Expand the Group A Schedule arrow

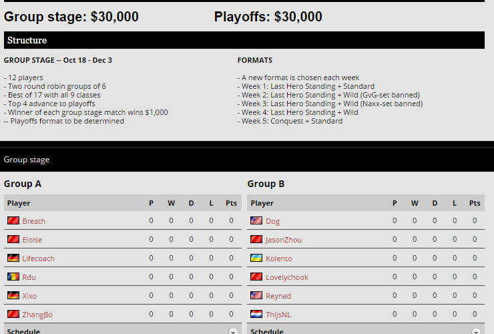[233, 331]
